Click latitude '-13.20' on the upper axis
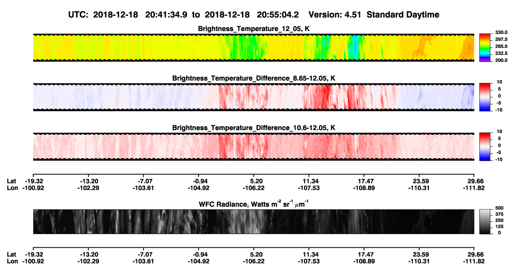 coord(88,181)
